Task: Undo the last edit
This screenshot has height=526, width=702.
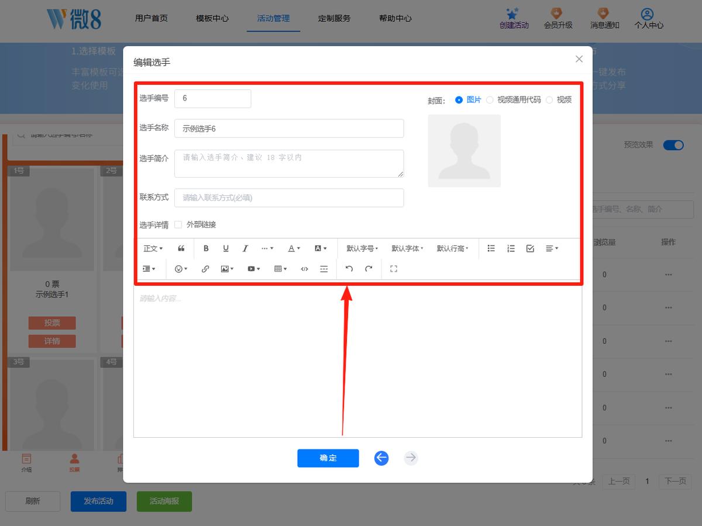Action: click(349, 269)
